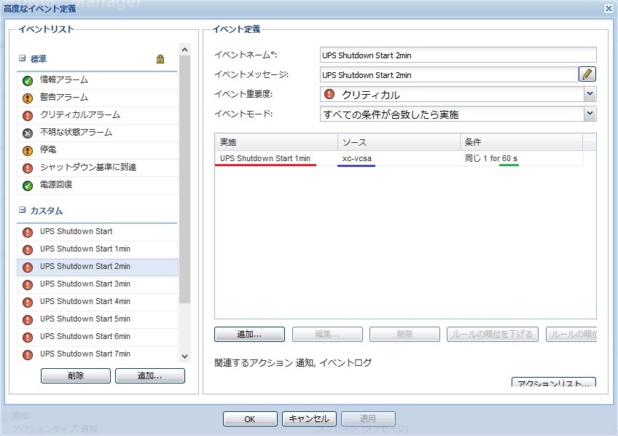This screenshot has height=436, width=618.
Task: Click the red icon for UPS Shutdown Start 1min
Action: pos(28,249)
